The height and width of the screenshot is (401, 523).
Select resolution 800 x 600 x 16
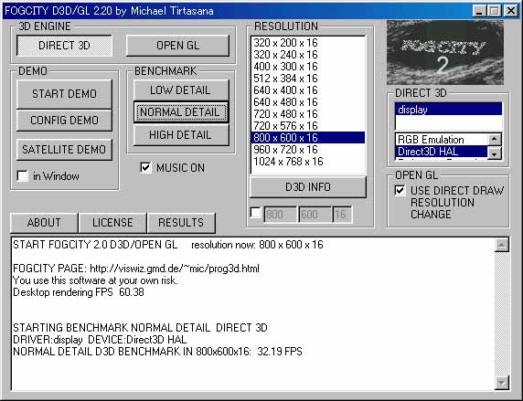pyautogui.click(x=308, y=138)
